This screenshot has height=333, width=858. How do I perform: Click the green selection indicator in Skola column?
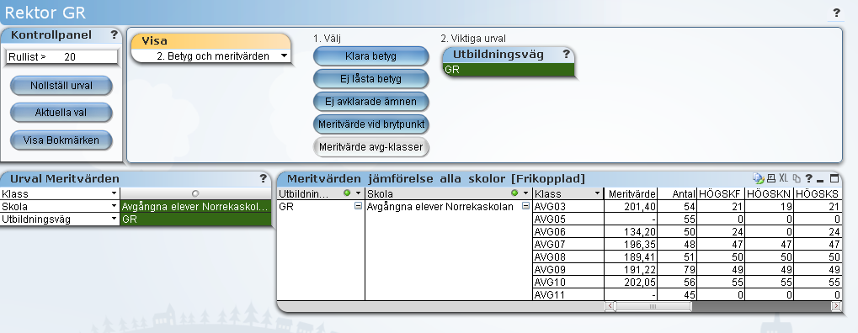(x=514, y=193)
